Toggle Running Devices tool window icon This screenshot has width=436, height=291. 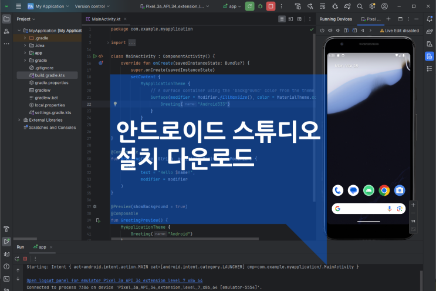430,56
